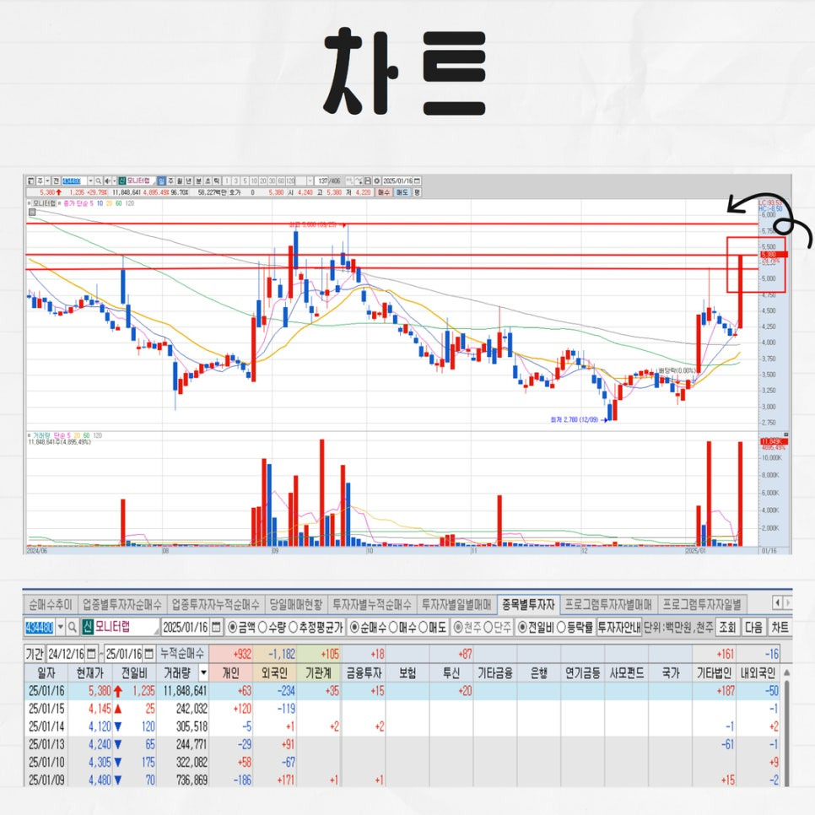Image resolution: width=815 pixels, height=815 pixels.
Task: Click the magnifier search icon in chart toolbar
Action: (x=98, y=181)
